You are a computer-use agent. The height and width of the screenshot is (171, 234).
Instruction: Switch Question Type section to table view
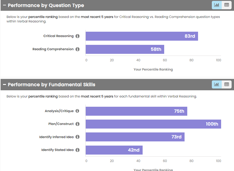227,5
